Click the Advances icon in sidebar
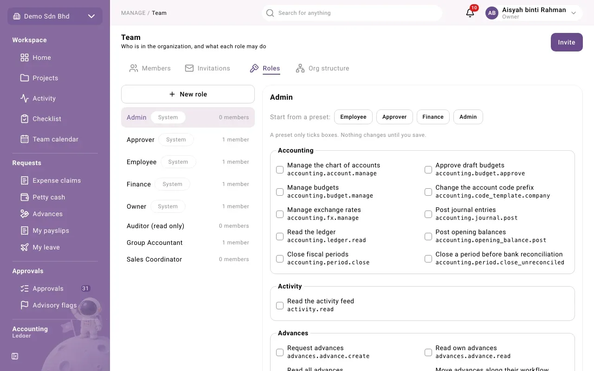Viewport: 594px width, 371px height. 25,214
